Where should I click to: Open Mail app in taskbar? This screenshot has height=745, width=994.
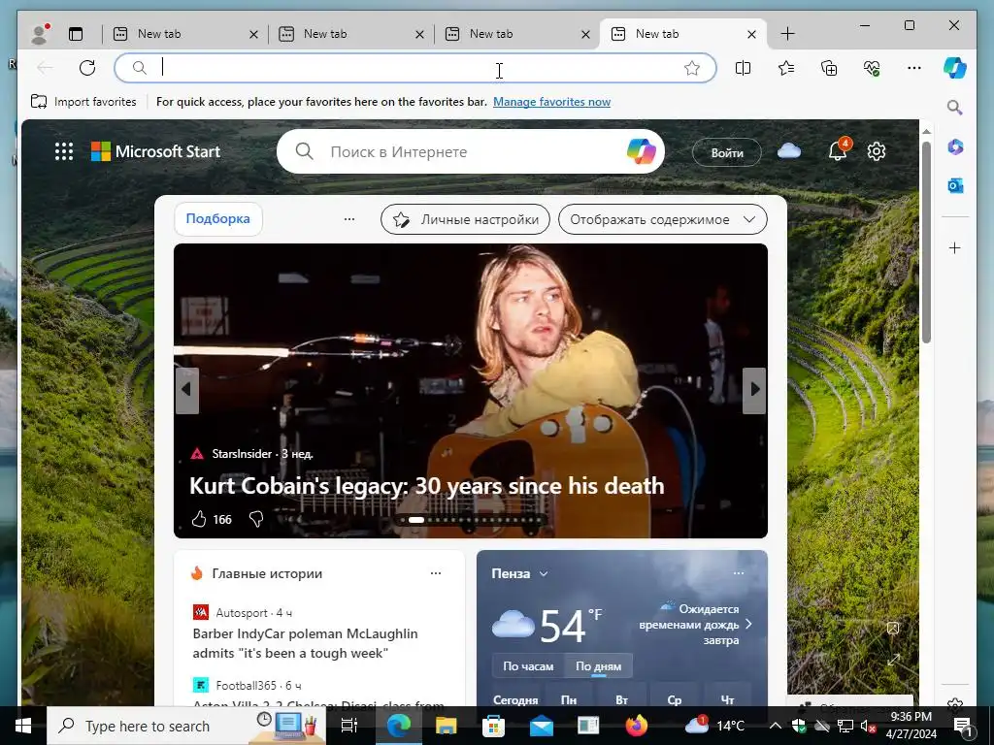542,726
